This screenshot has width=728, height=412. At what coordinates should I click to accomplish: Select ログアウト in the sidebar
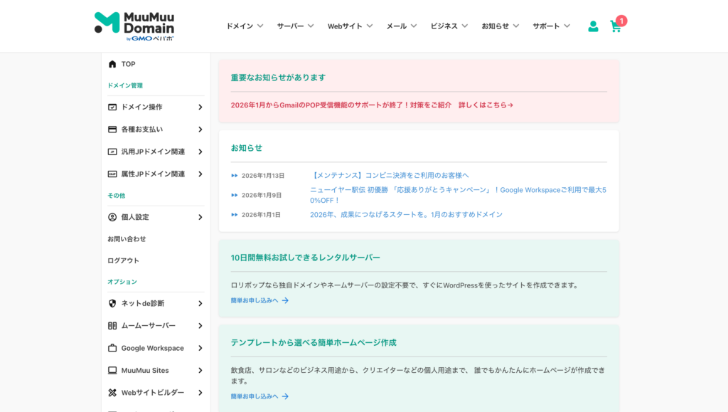[x=123, y=260]
